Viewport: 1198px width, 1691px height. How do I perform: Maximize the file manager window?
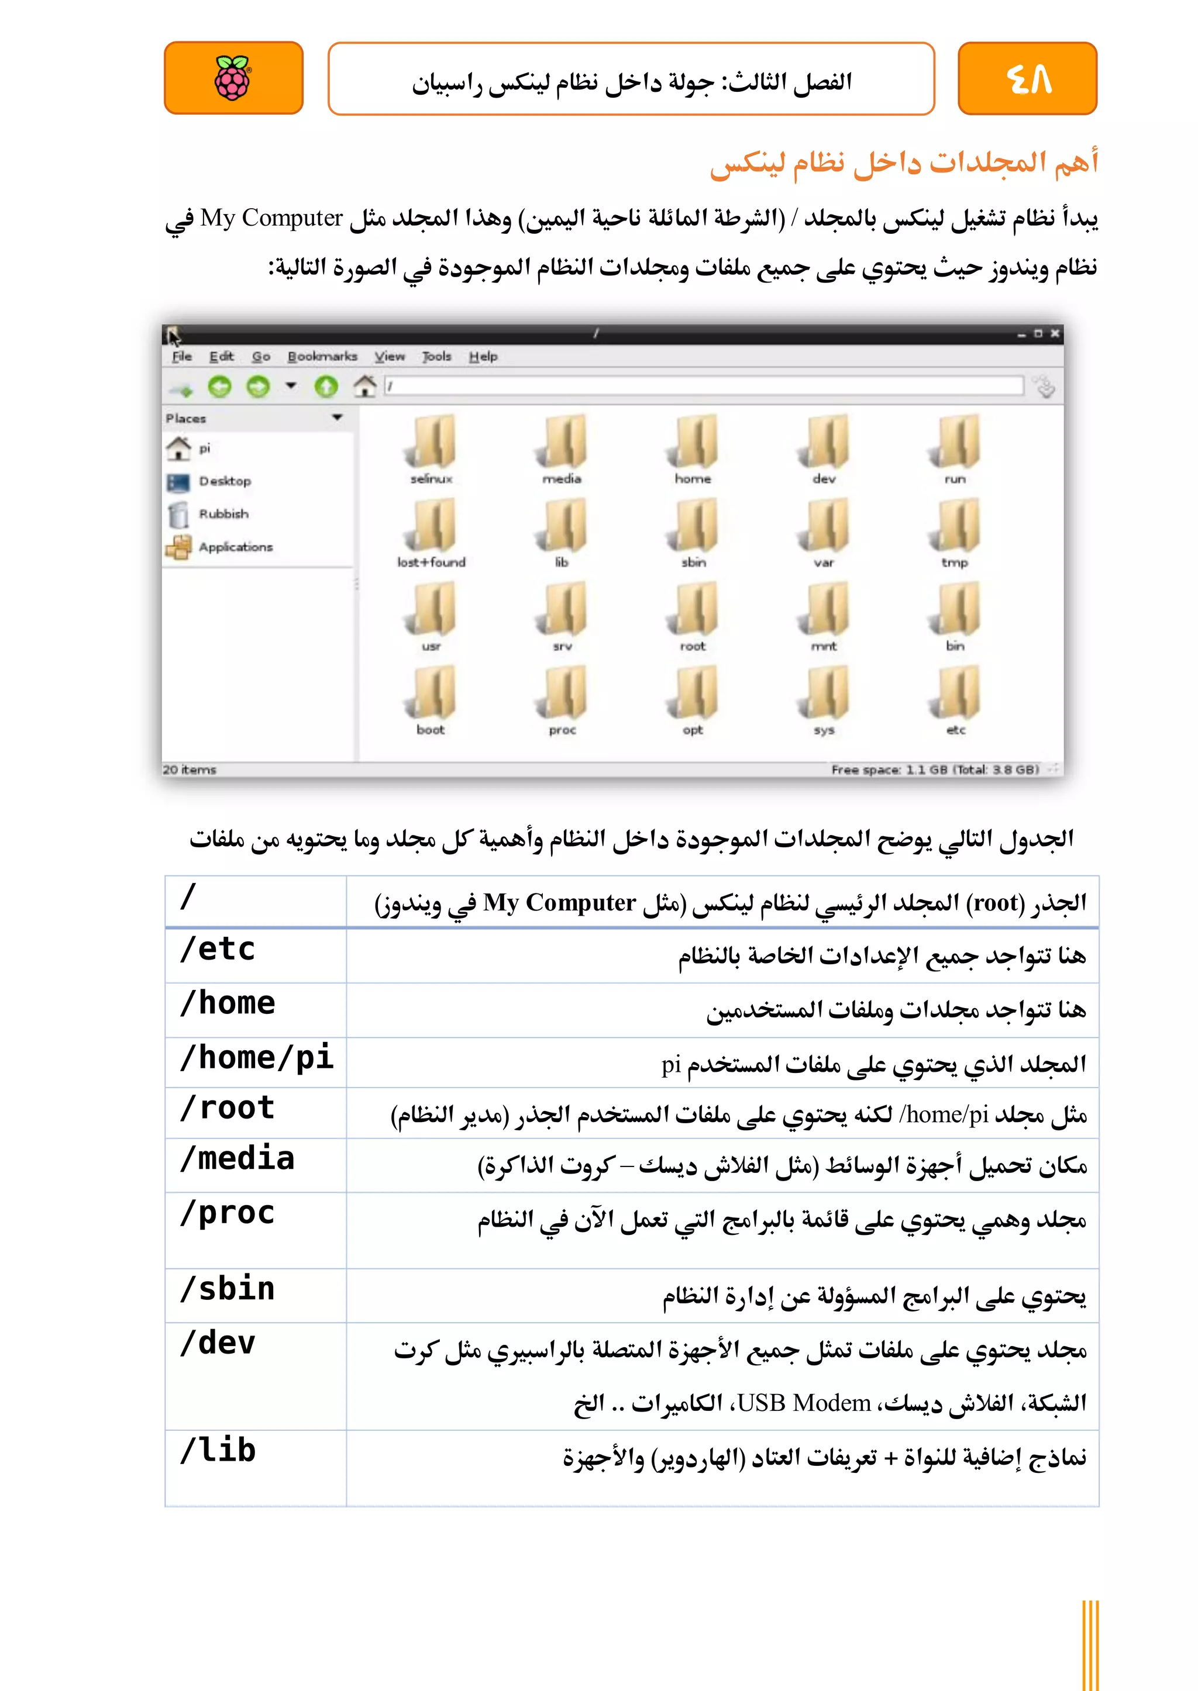pos(1038,333)
